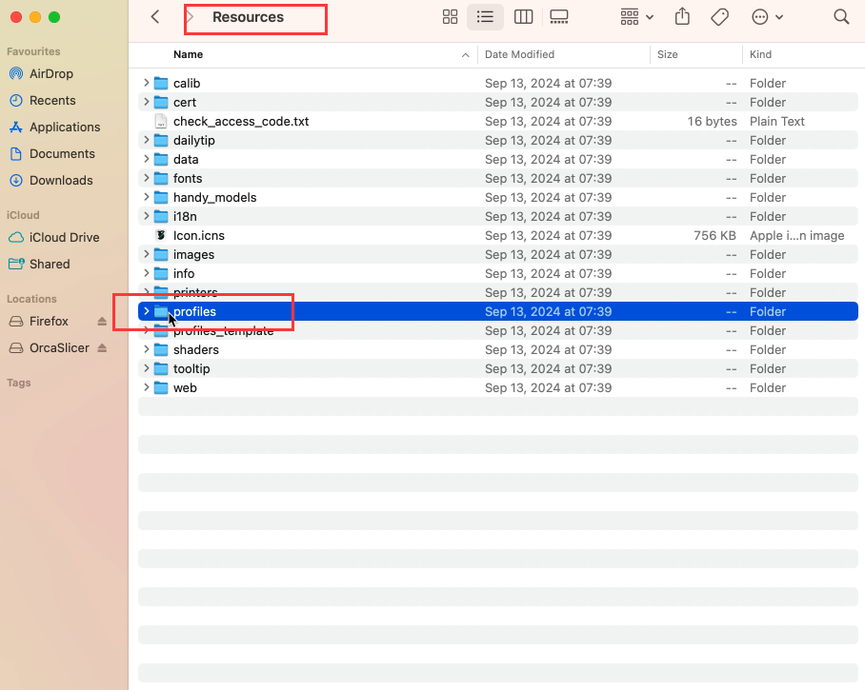The width and height of the screenshot is (865, 690).
Task: Open Applications in the sidebar
Action: tap(54, 128)
